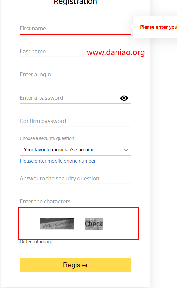This screenshot has height=288, width=177.
Task: Select the 'Enter a login' field
Action: click(75, 74)
